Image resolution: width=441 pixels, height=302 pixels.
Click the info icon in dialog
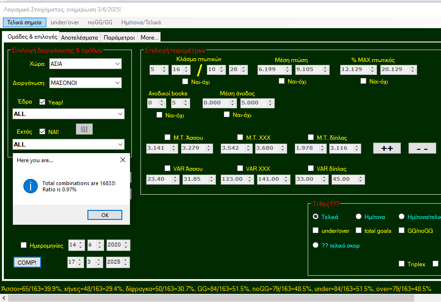point(31,186)
